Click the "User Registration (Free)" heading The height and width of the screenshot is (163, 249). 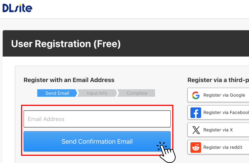pos(66,44)
